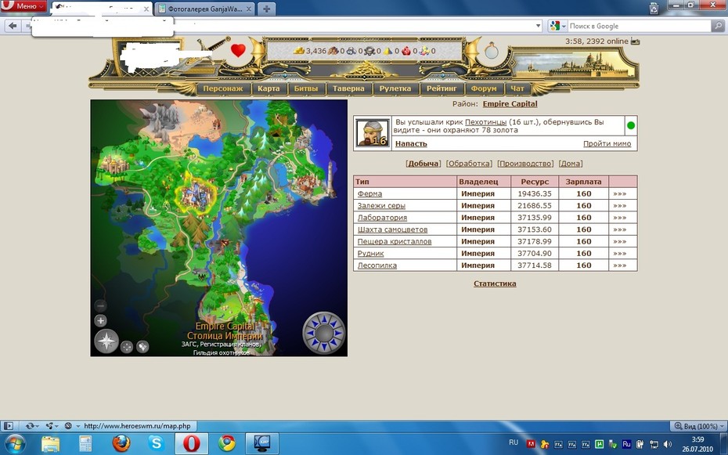Expand the address bar dropdown arrow

point(538,26)
